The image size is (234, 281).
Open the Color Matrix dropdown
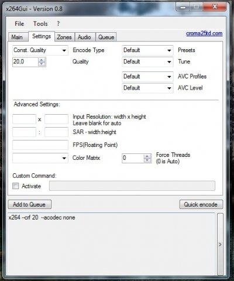(x=40, y=158)
